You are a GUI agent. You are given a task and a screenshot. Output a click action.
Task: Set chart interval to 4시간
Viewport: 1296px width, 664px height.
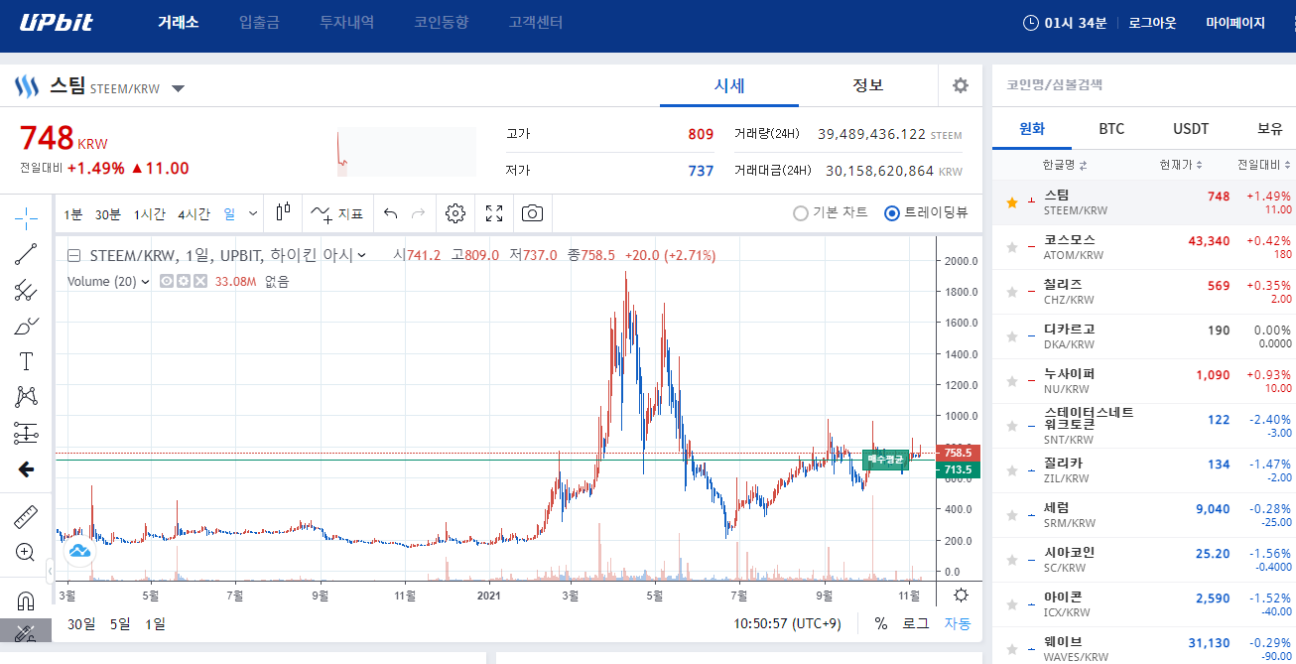coord(194,213)
